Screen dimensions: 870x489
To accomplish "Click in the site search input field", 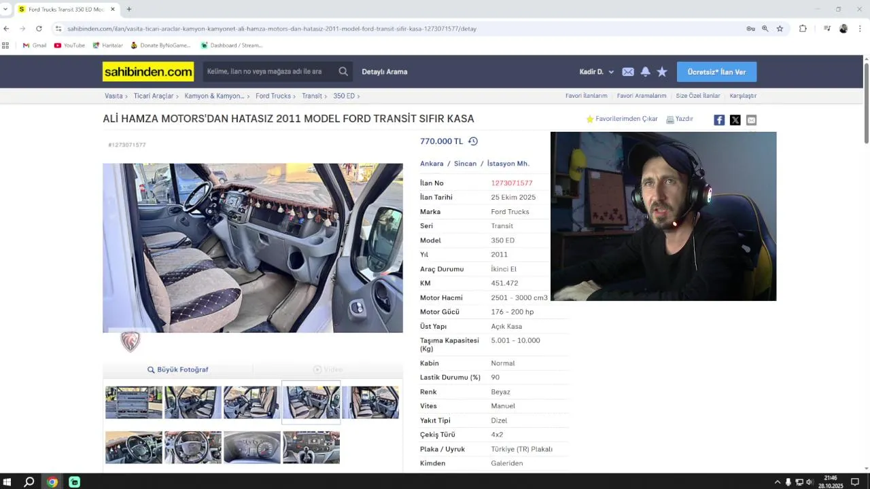I will click(x=269, y=71).
